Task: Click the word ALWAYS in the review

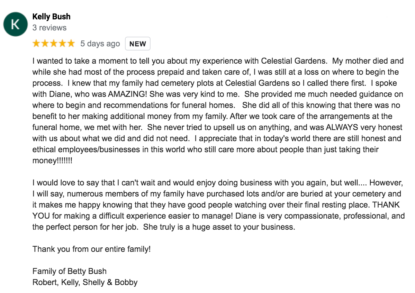Action: [x=342, y=127]
